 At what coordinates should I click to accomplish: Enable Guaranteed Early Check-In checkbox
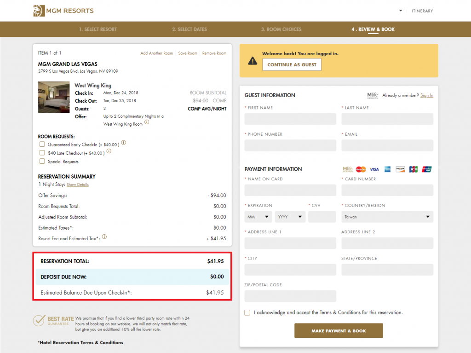(x=42, y=145)
